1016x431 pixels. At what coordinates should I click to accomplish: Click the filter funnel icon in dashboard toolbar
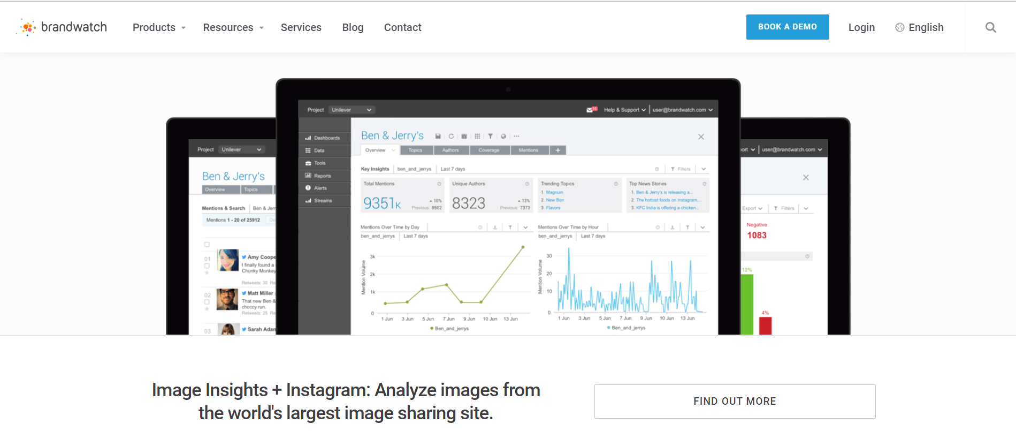pos(490,136)
